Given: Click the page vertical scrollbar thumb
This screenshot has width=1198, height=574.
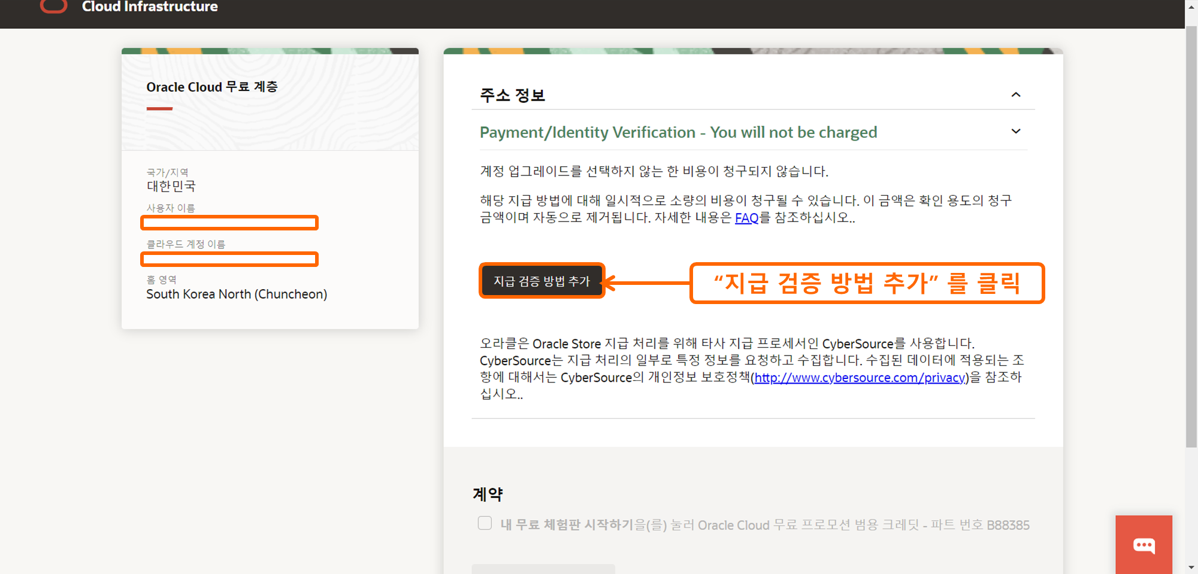Looking at the screenshot, I should 1191,236.
